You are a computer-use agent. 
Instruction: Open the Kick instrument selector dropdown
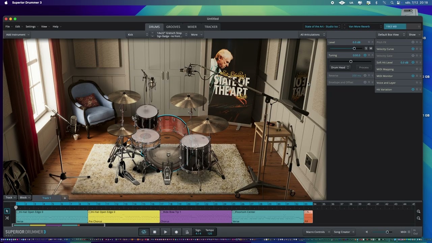[x=138, y=34]
